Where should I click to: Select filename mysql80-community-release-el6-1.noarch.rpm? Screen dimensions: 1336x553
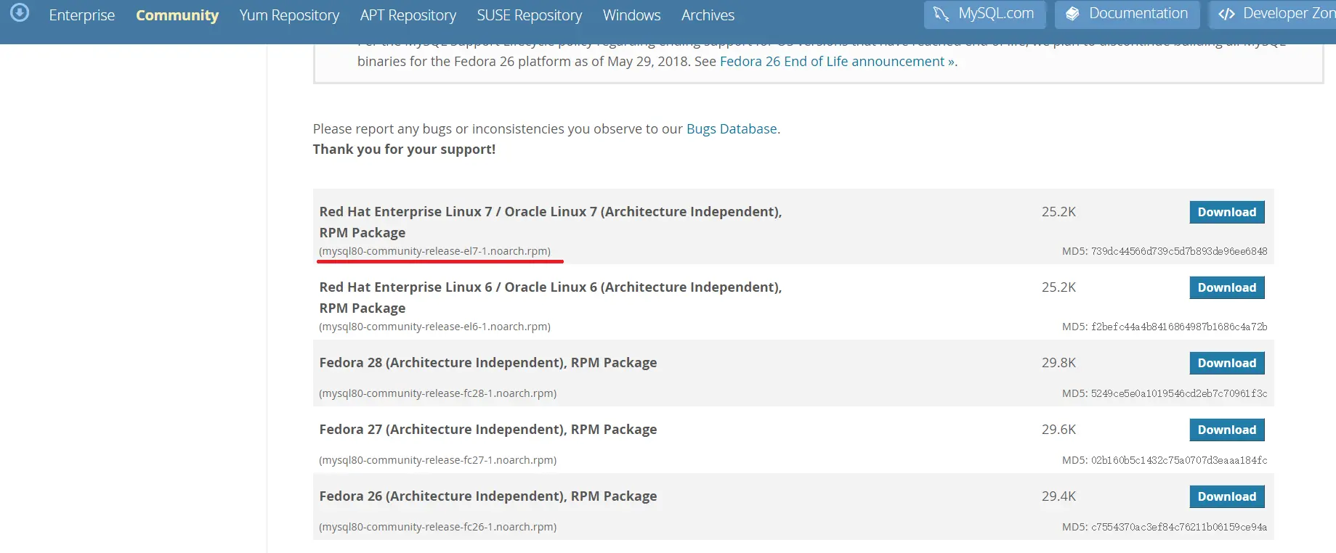coord(434,327)
